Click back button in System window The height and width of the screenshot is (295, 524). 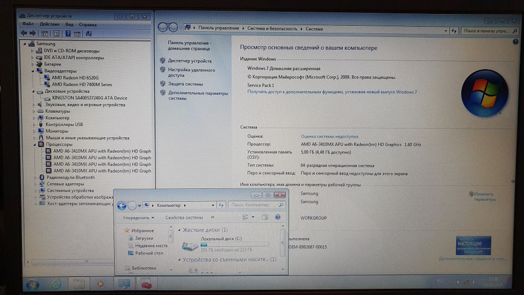[163, 27]
